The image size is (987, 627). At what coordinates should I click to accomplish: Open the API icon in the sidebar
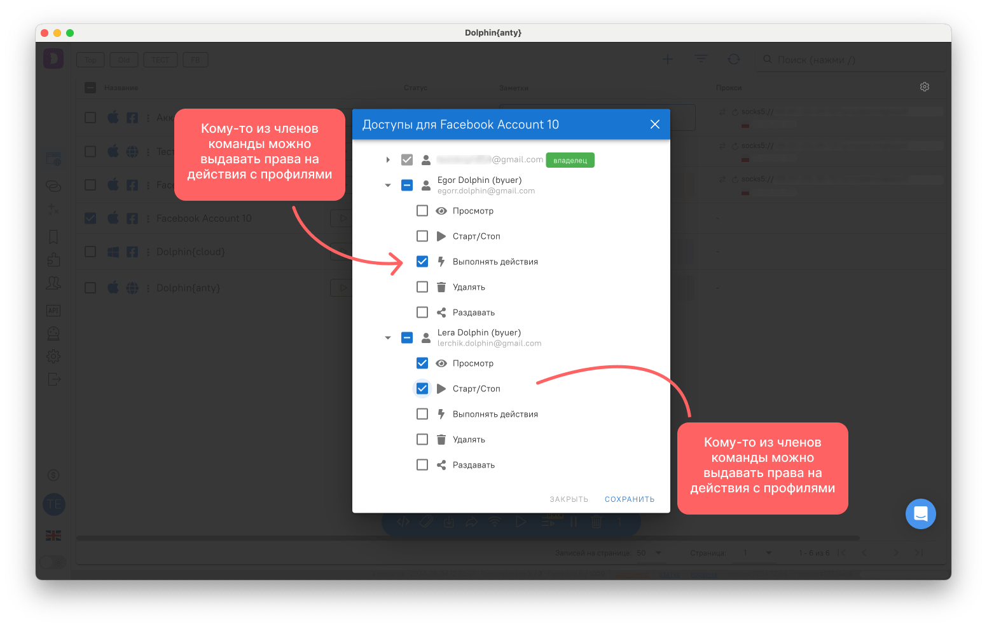click(53, 310)
